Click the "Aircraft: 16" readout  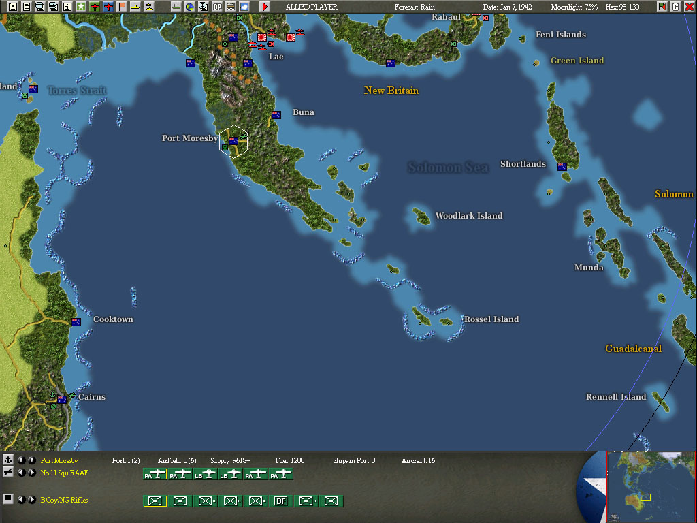pos(419,460)
